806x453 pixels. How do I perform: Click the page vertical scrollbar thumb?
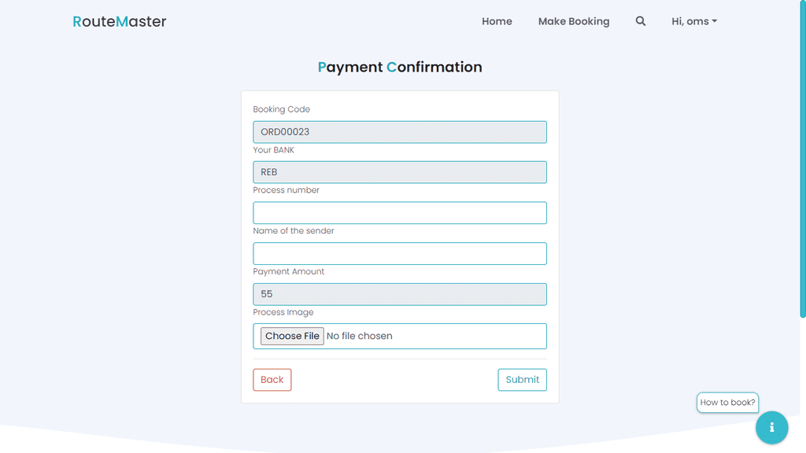(802, 159)
